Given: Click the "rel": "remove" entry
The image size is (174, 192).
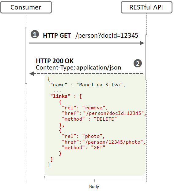Looking at the screenshot, I should pos(85,108).
